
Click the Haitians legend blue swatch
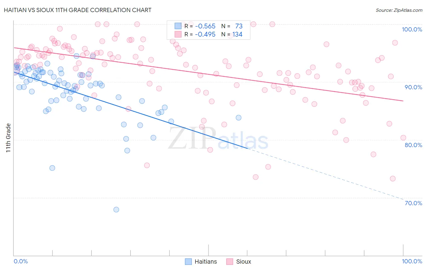click(x=188, y=262)
